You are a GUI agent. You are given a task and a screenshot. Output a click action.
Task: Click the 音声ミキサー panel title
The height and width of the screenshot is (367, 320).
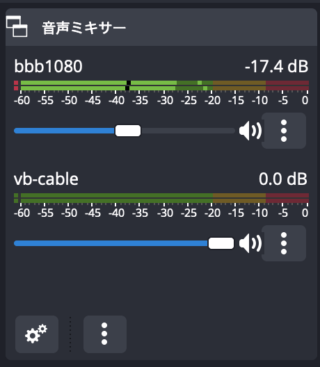84,28
